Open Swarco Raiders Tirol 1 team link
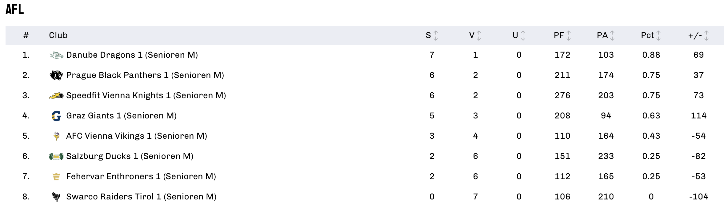728x216 pixels. pos(142,197)
